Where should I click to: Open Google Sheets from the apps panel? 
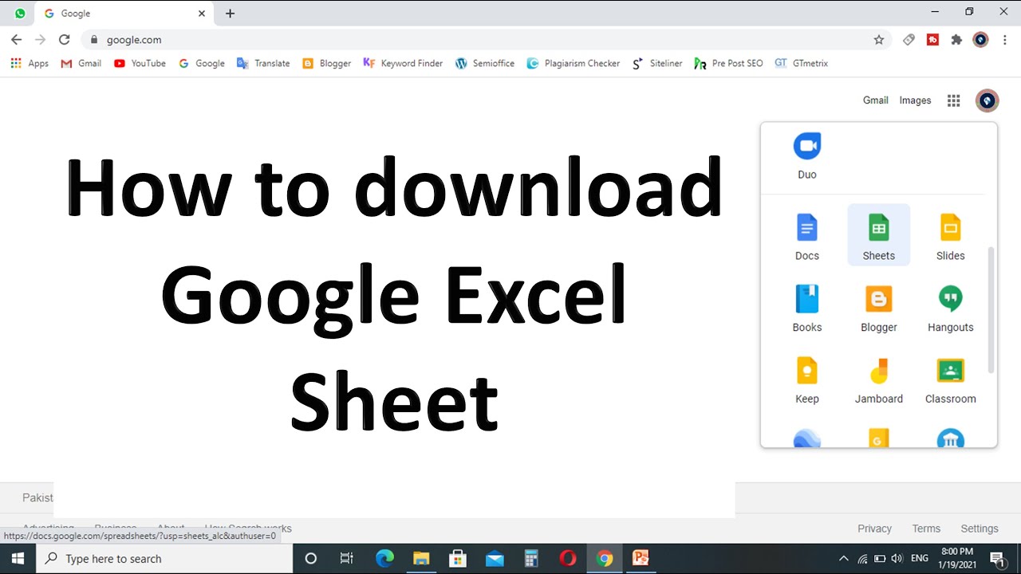tap(878, 235)
